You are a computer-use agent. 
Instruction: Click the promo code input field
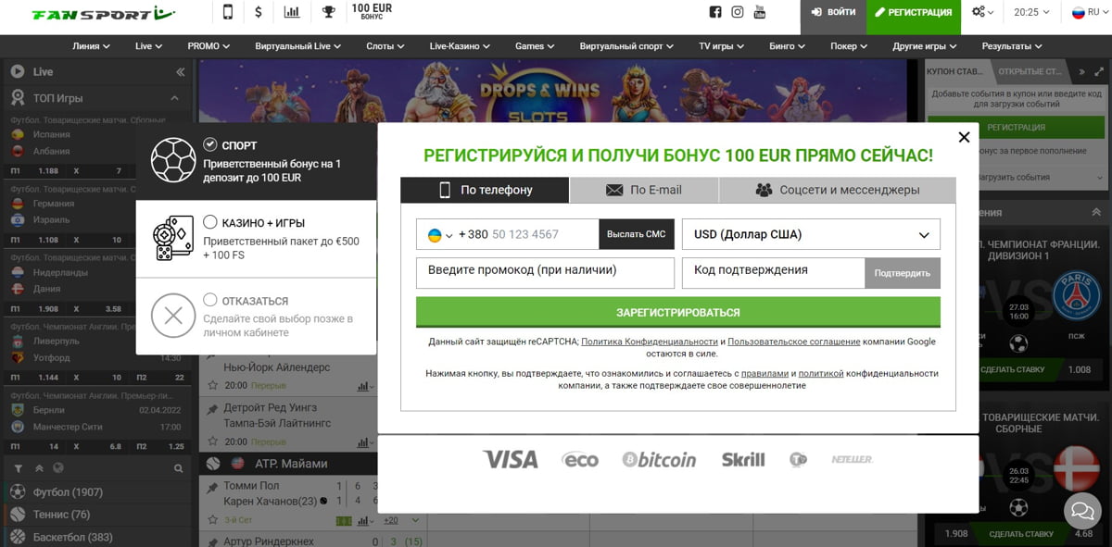pyautogui.click(x=545, y=273)
